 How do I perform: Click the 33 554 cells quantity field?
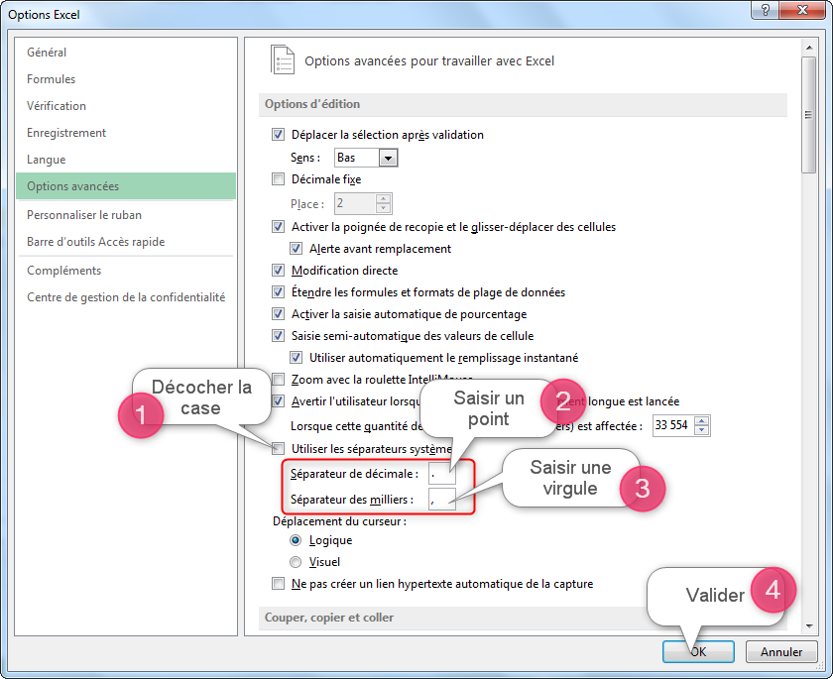(673, 425)
